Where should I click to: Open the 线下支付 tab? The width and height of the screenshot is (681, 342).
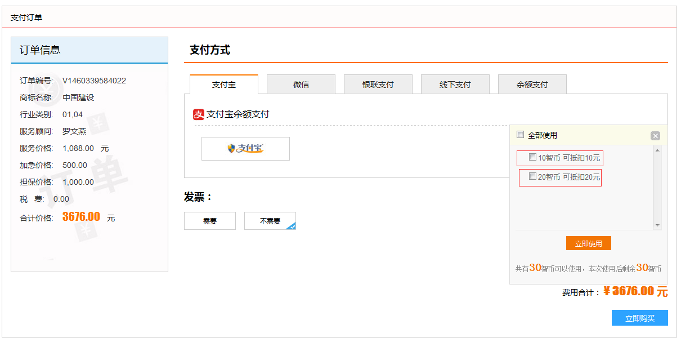coord(455,85)
